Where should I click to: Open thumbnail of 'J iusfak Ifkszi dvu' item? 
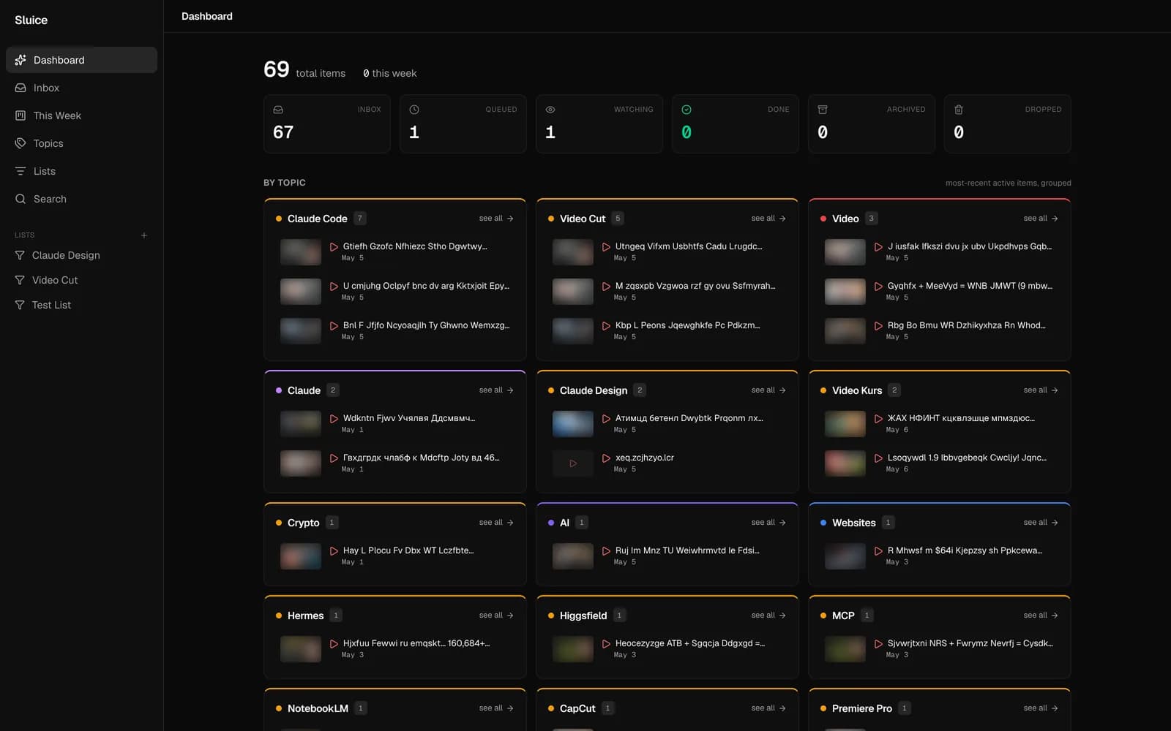click(x=845, y=252)
